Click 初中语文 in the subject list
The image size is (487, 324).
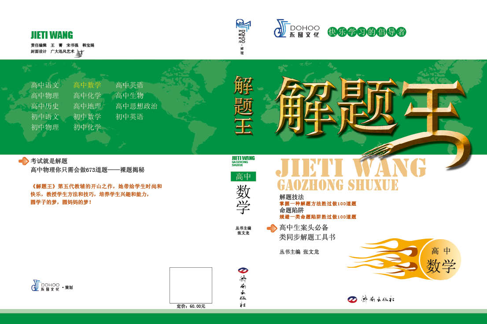click(x=45, y=116)
